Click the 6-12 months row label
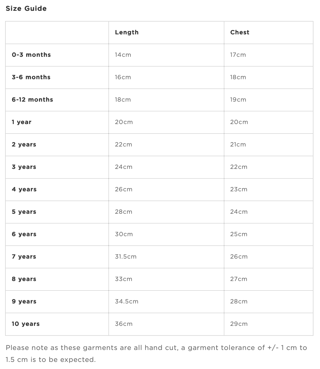Viewport: 320px width, 369px height. (32, 100)
